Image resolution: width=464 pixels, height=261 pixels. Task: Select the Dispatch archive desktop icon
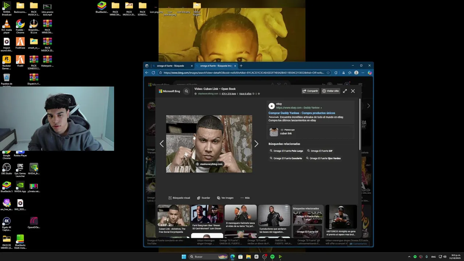point(34,79)
